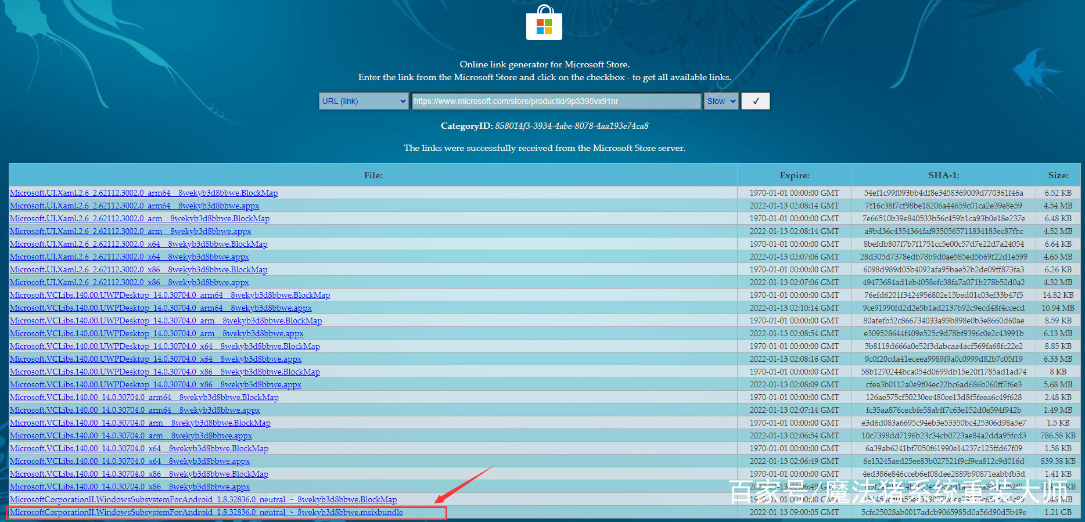Download VCLibs.140.00 14.0.30704.0 arm64 appx
The image size is (1085, 522).
click(135, 410)
